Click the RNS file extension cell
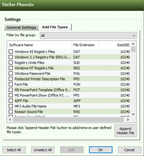144x156 pixels. 85,112
